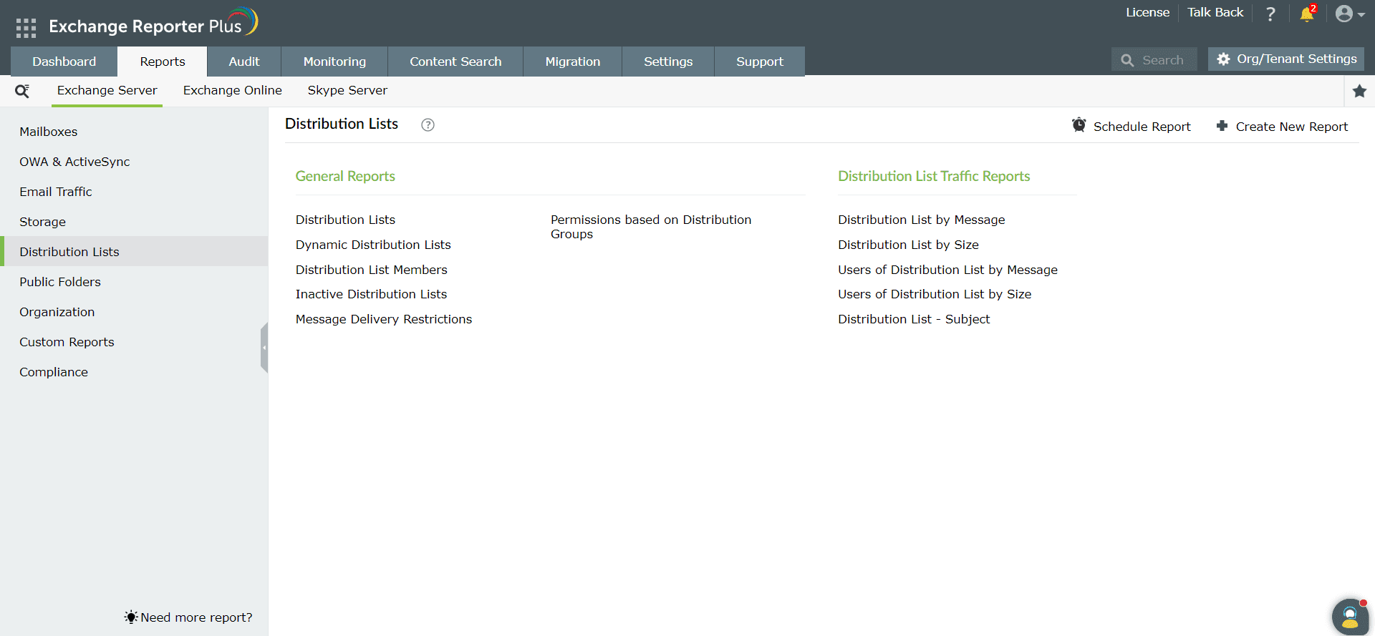Open Permissions based on Distribution Groups report
This screenshot has width=1375, height=636.
[x=651, y=227]
